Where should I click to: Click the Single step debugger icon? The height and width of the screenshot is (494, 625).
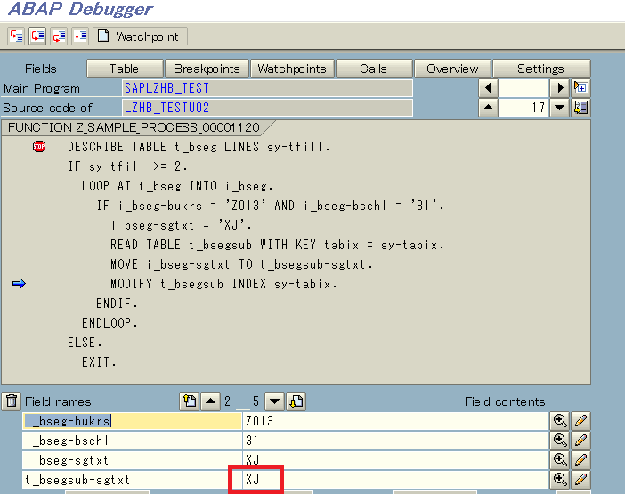pyautogui.click(x=16, y=36)
